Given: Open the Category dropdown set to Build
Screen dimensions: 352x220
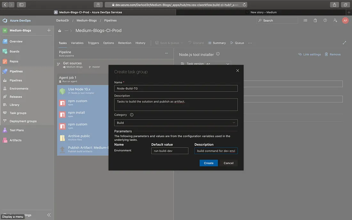Looking at the screenshot, I should click(x=176, y=123).
